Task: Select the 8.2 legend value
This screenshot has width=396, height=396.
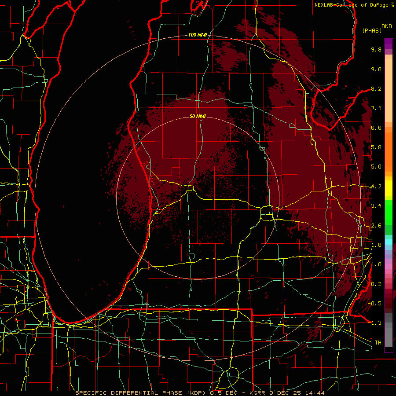Action: click(376, 88)
